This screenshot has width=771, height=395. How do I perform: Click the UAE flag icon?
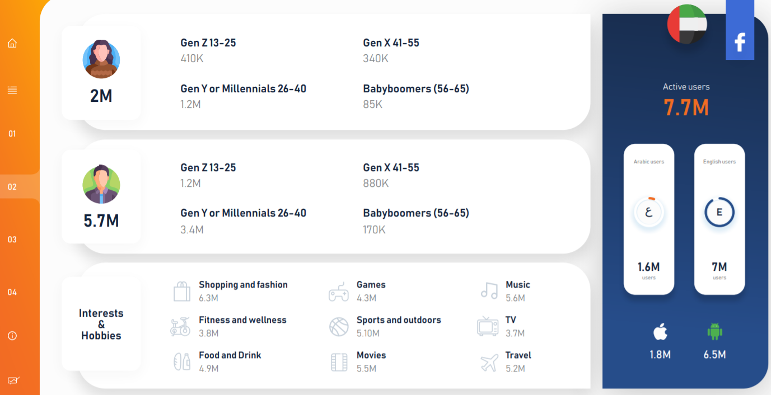686,24
